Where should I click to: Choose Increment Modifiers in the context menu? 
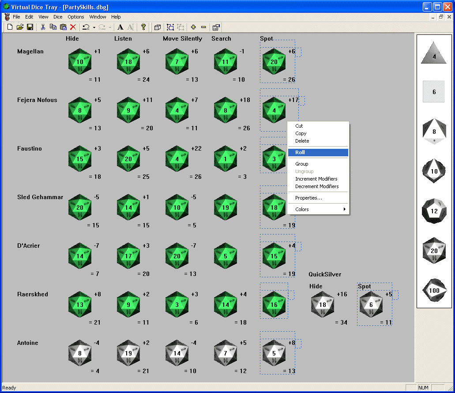coord(318,179)
